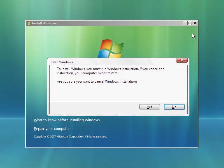224x168 pixels.
Task: Choose No to continue installation
Action: (174, 107)
